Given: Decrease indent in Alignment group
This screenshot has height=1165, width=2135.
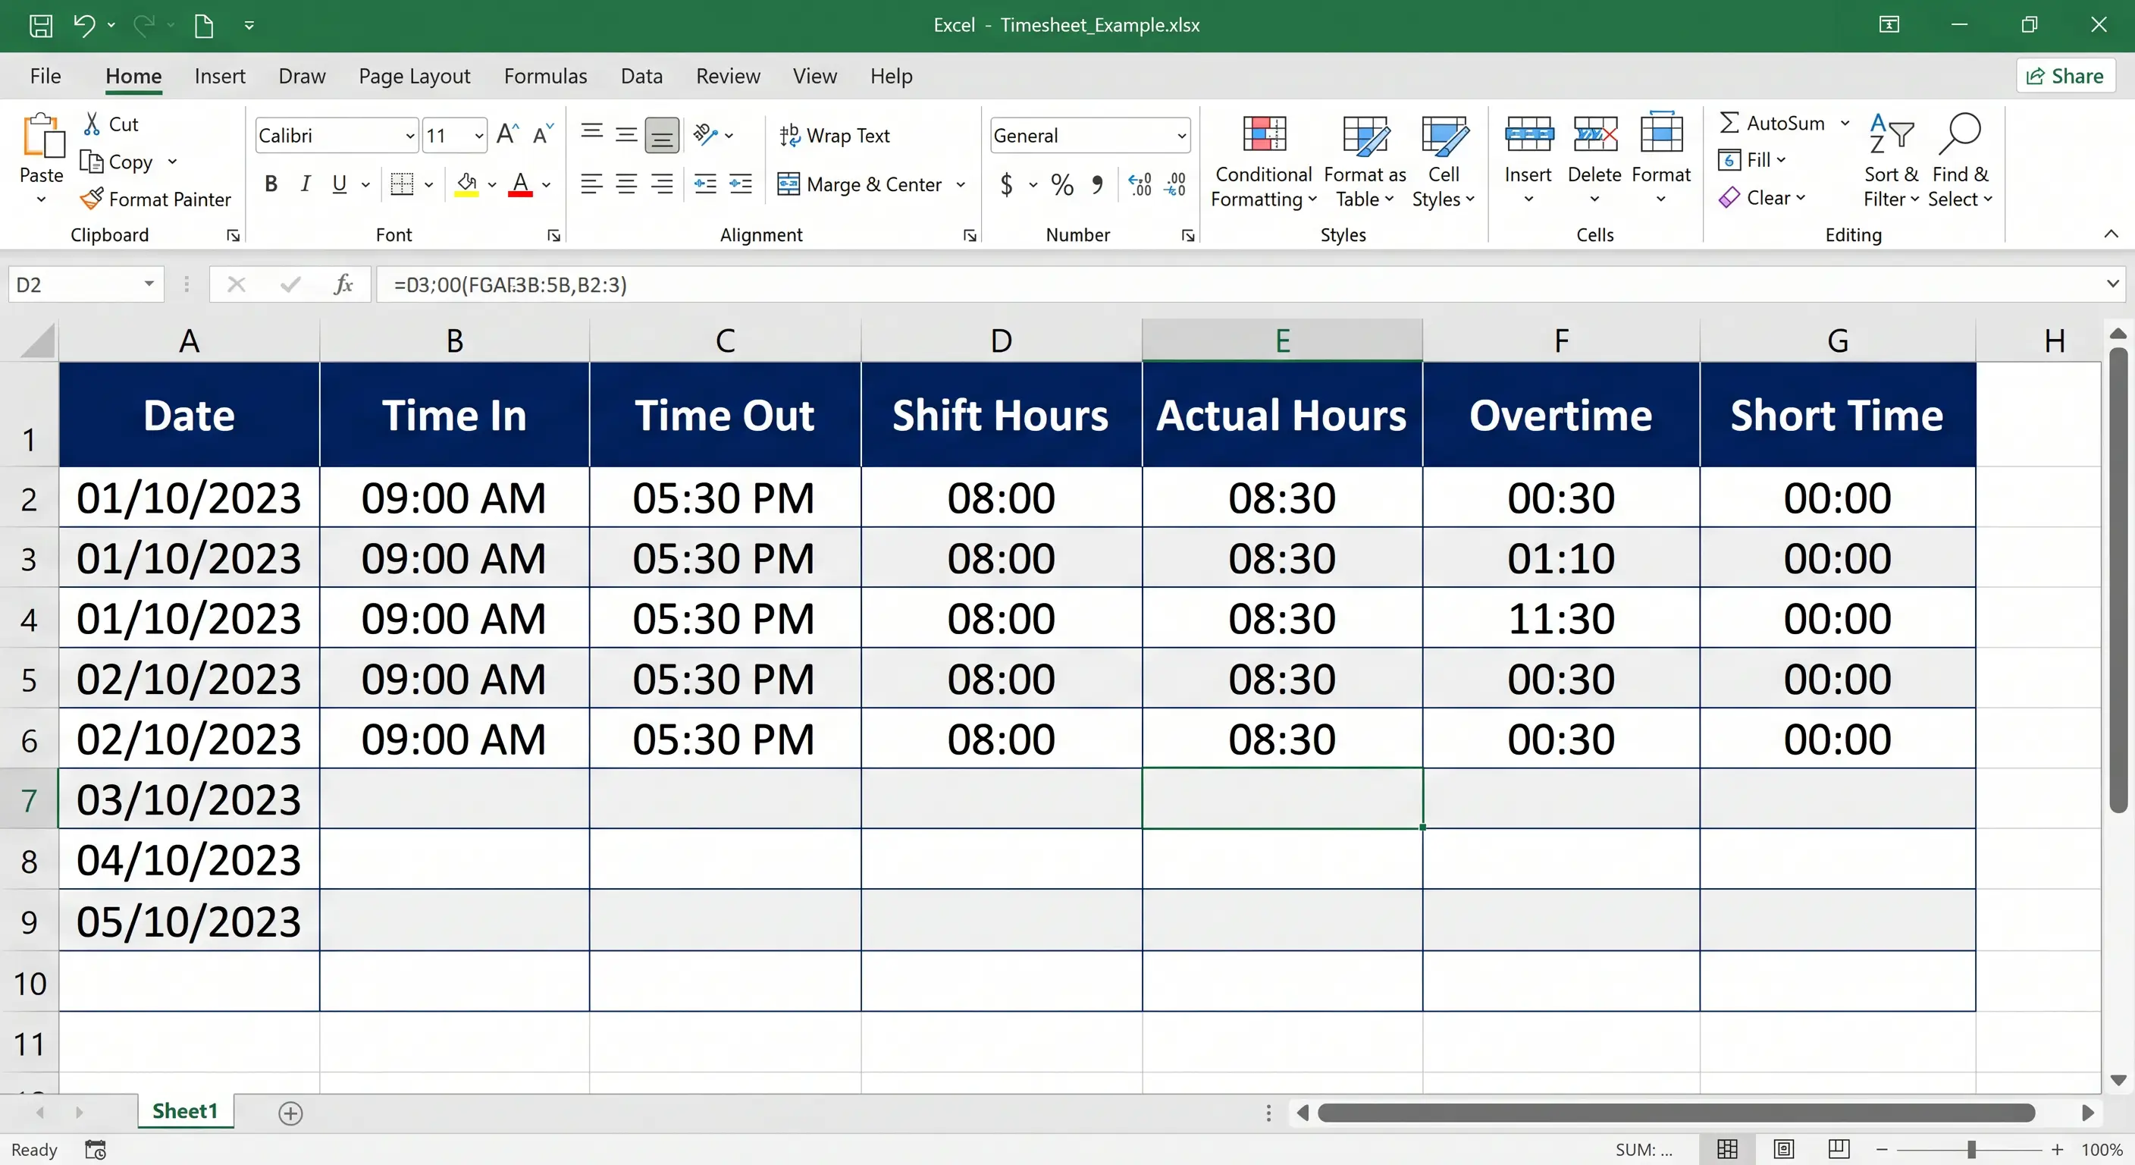Looking at the screenshot, I should (705, 184).
